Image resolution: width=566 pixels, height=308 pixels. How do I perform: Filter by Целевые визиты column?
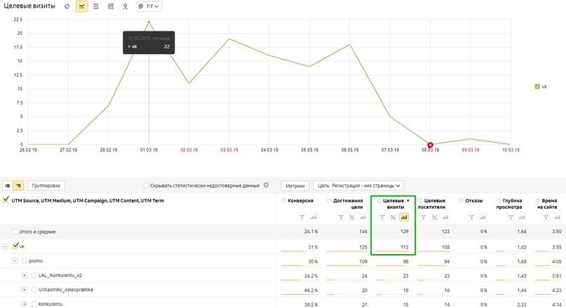coord(382,217)
